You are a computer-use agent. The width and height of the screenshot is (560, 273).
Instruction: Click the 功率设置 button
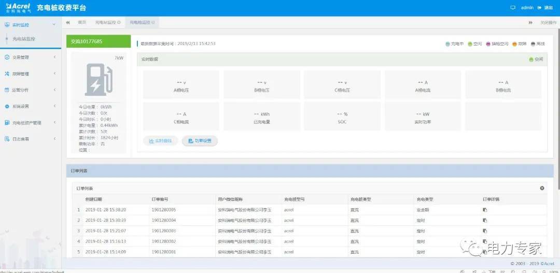point(200,141)
